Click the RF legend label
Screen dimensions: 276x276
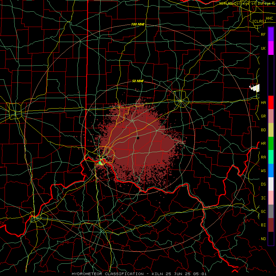tap(263, 34)
